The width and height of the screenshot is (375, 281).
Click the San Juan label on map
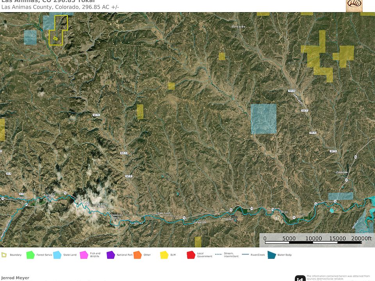coord(164,213)
